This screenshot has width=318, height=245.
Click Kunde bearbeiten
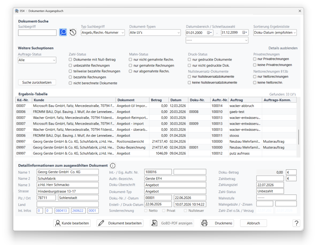pyautogui.click(x=72, y=223)
